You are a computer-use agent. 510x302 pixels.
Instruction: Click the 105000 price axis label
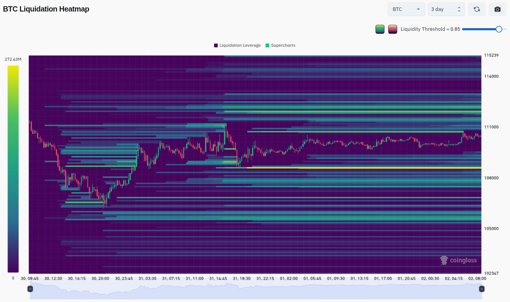(491, 228)
